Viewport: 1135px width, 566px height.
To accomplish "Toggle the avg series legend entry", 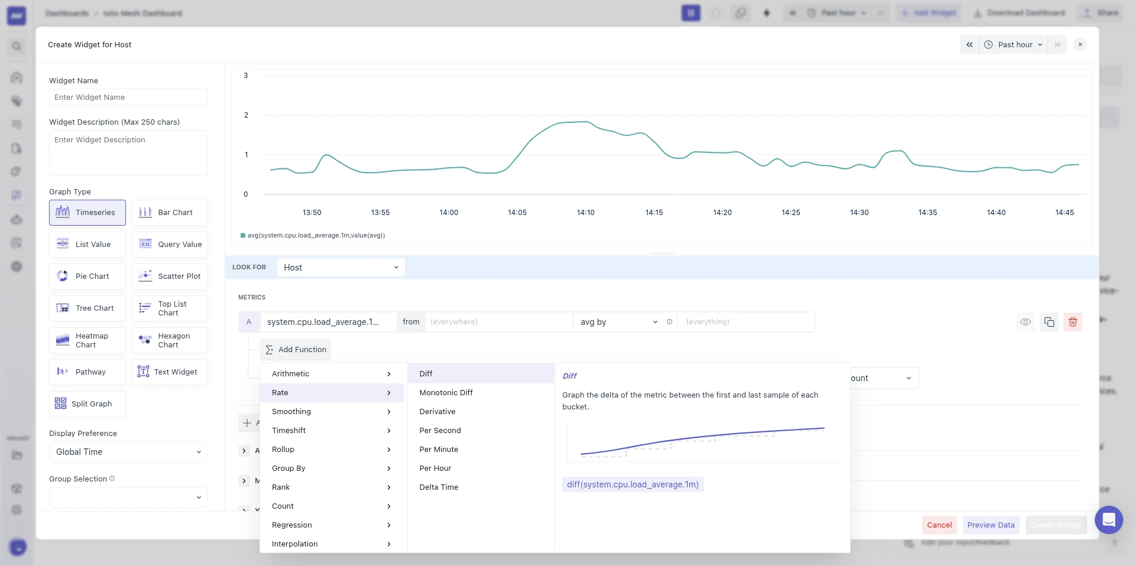I will pyautogui.click(x=313, y=235).
